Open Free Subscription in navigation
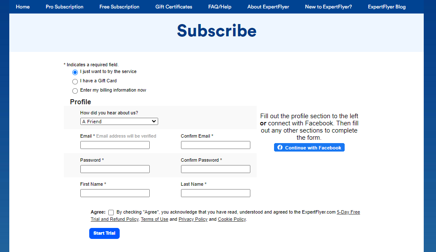Viewport: 436px width, 252px height. (119, 7)
